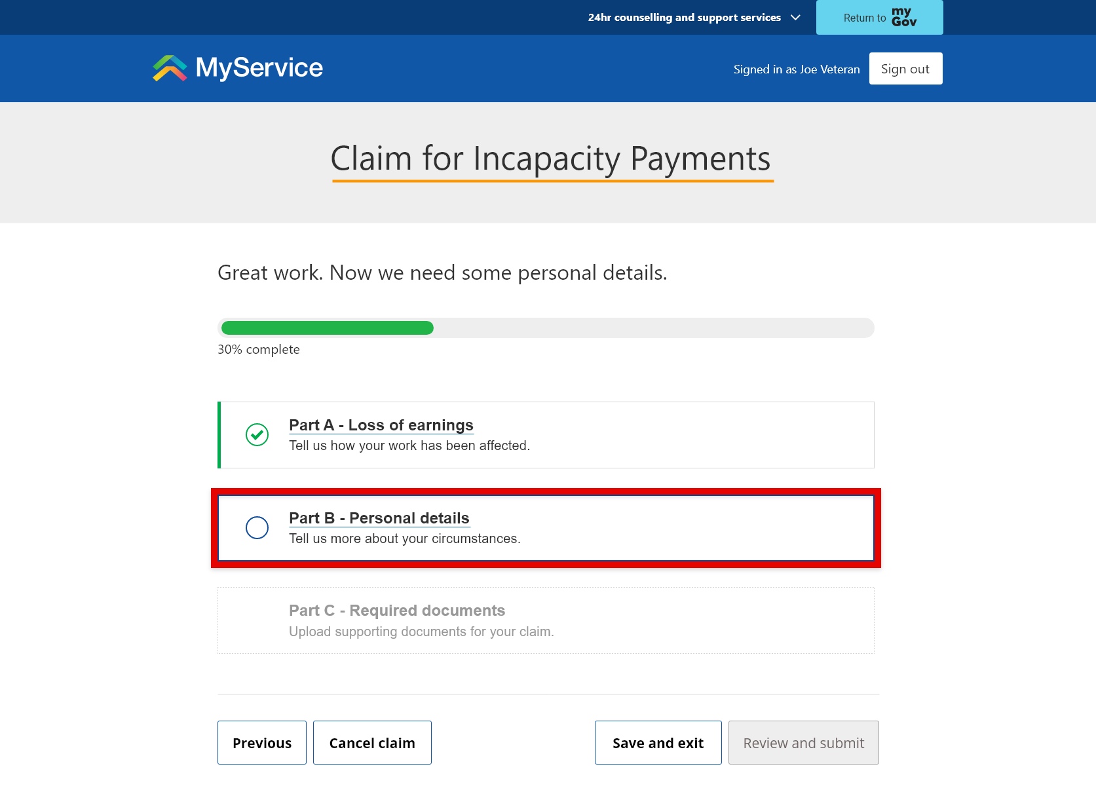This screenshot has height=794, width=1096.
Task: Click the MyService chevron logo icon
Action: (170, 68)
